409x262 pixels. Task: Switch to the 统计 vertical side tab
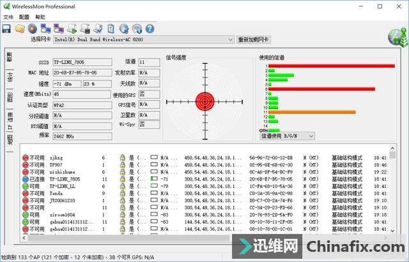coord(10,78)
